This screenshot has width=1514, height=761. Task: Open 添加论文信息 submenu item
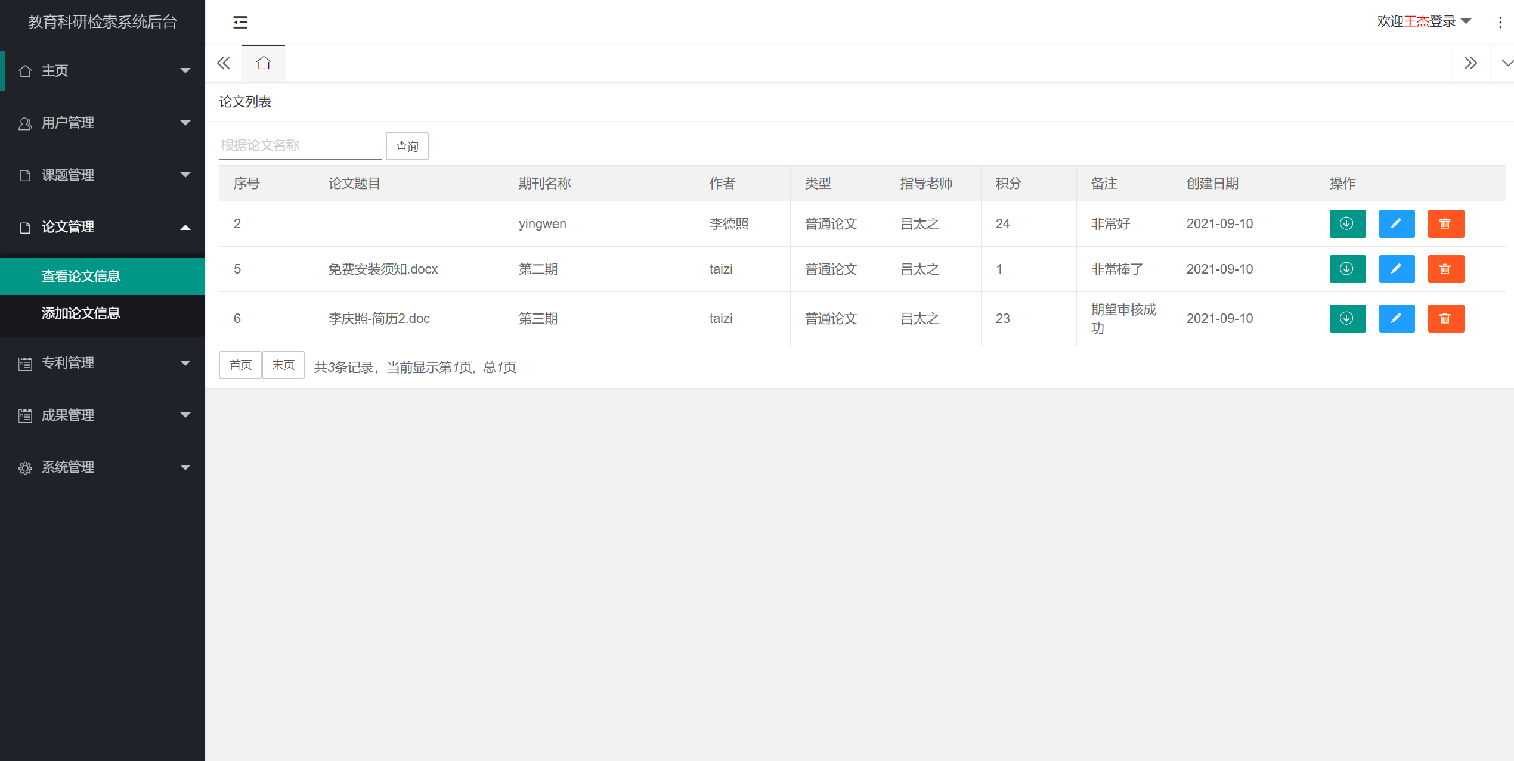point(81,313)
